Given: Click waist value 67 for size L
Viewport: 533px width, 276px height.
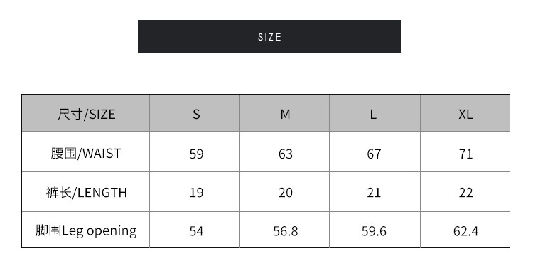Looking at the screenshot, I should click(374, 154).
